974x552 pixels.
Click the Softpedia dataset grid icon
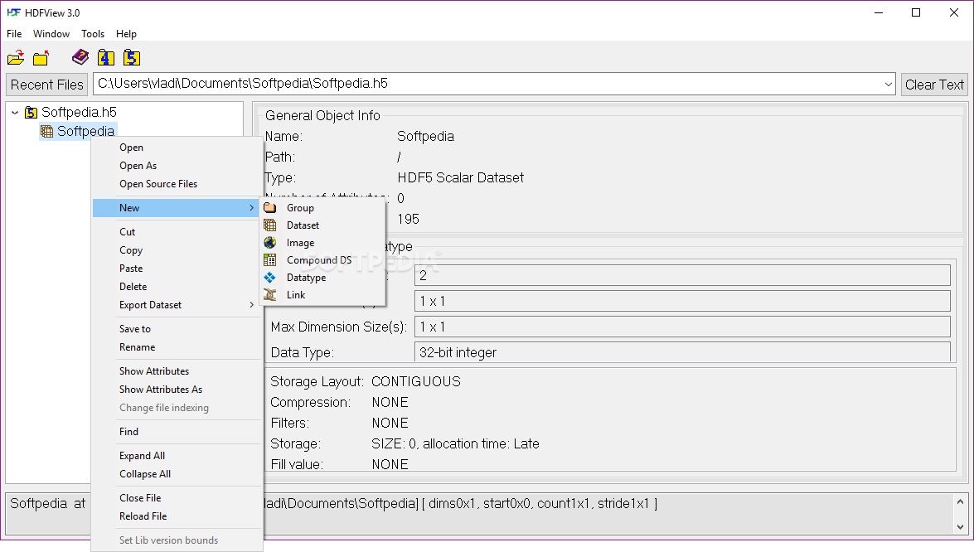(46, 131)
